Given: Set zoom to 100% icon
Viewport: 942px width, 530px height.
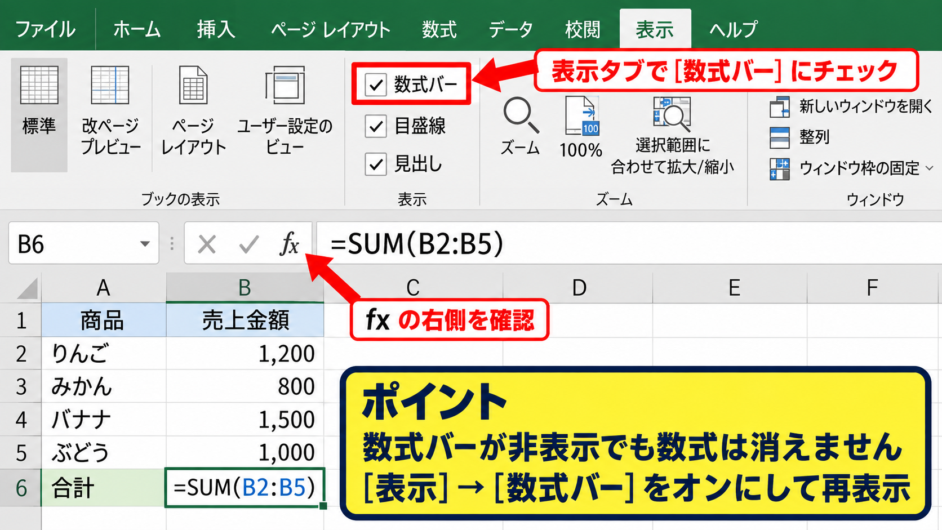Looking at the screenshot, I should tap(582, 115).
